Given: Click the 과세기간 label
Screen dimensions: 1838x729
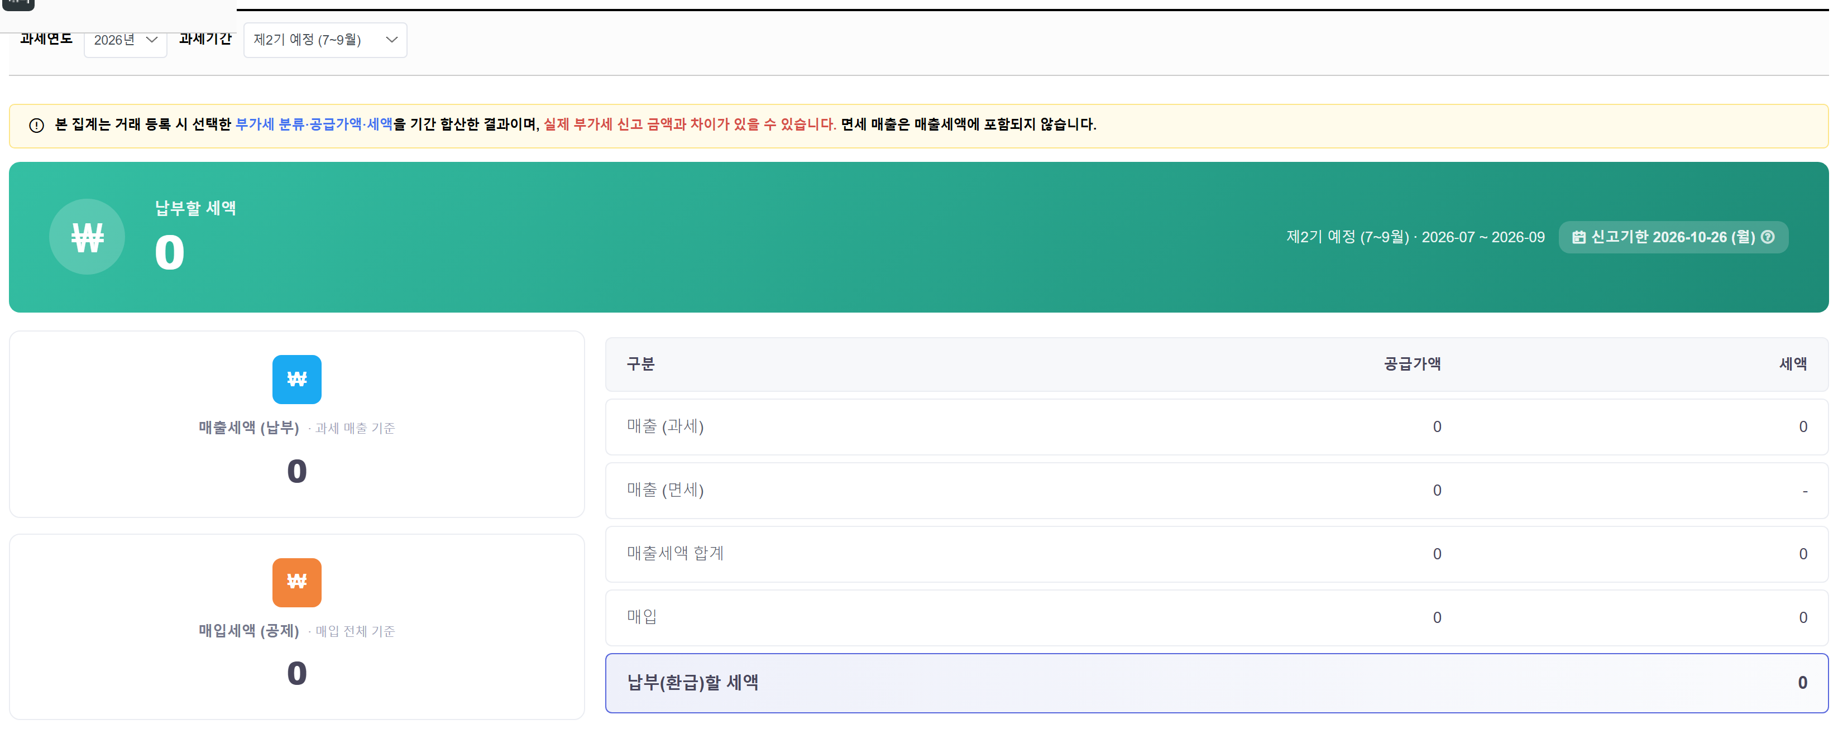Looking at the screenshot, I should 205,39.
